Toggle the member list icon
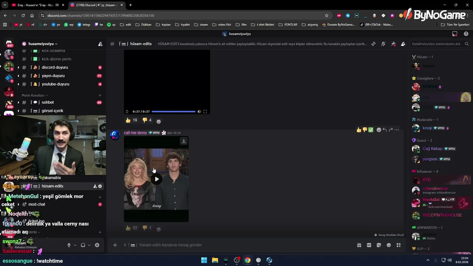This screenshot has width=473, height=266. point(403,44)
